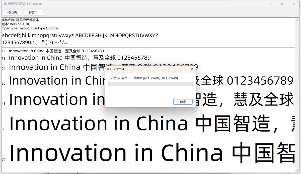The height and width of the screenshot is (174, 301).
Task: Select the size 36 font preview line
Action: point(50,80)
